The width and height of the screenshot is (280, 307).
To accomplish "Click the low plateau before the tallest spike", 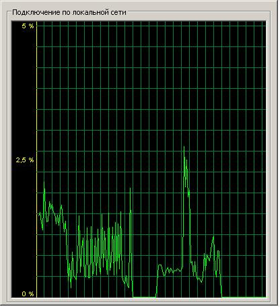I will click(170, 270).
